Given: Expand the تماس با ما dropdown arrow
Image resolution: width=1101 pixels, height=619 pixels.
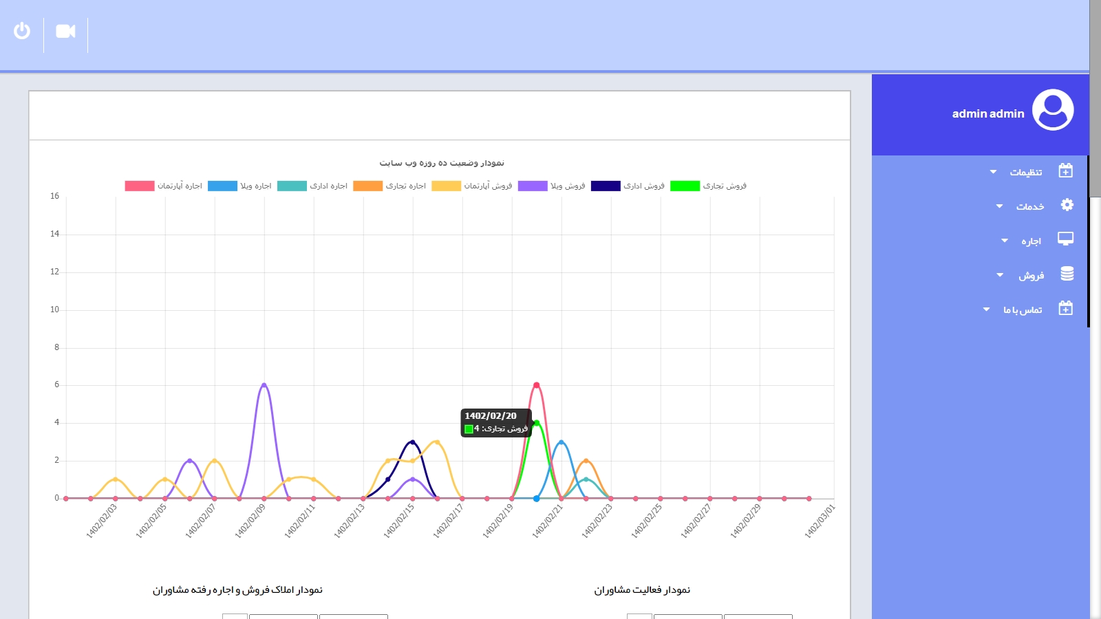Looking at the screenshot, I should 986,309.
